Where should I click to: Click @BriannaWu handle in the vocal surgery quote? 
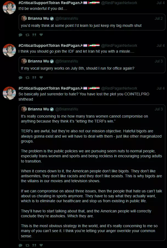point(67,61)
